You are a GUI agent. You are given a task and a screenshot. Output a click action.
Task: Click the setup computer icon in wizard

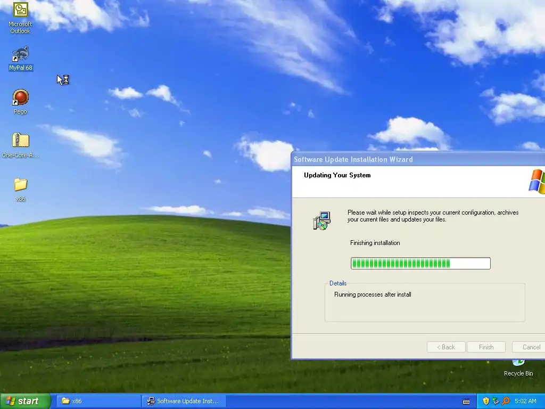pos(322,220)
